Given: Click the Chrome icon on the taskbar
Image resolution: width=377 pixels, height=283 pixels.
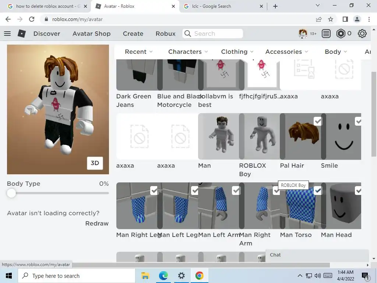Looking at the screenshot, I should pos(199,276).
